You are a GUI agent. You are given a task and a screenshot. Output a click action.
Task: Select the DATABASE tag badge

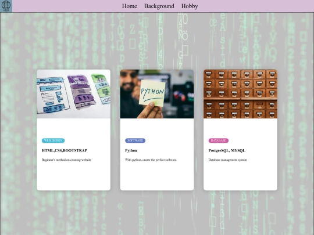pyautogui.click(x=219, y=140)
